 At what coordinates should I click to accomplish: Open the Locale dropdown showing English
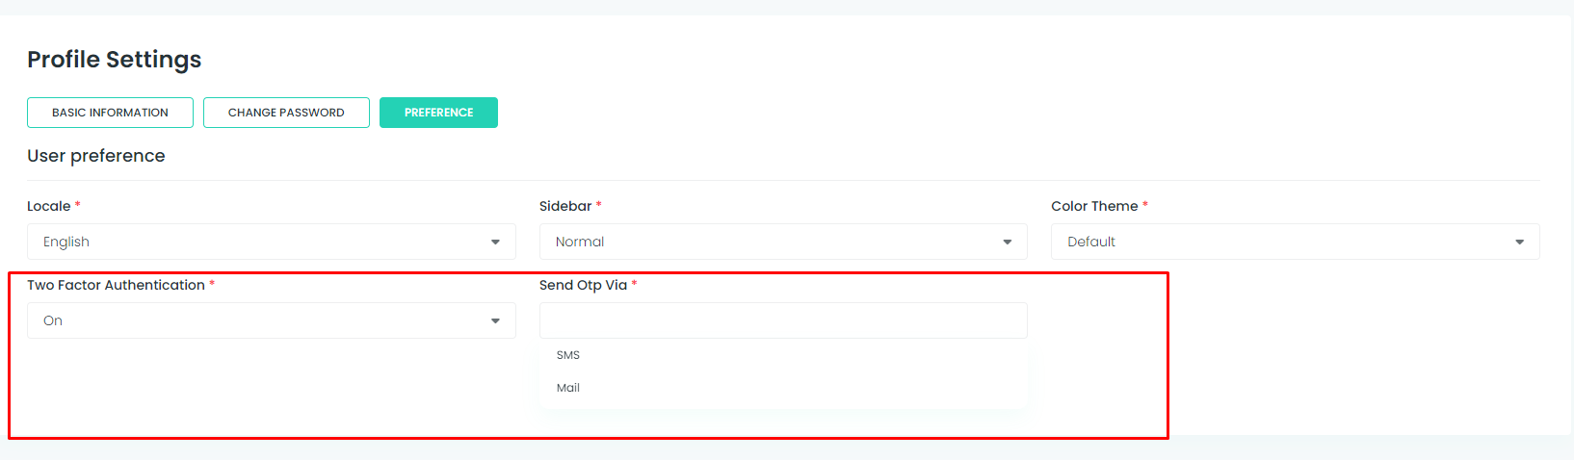[272, 242]
